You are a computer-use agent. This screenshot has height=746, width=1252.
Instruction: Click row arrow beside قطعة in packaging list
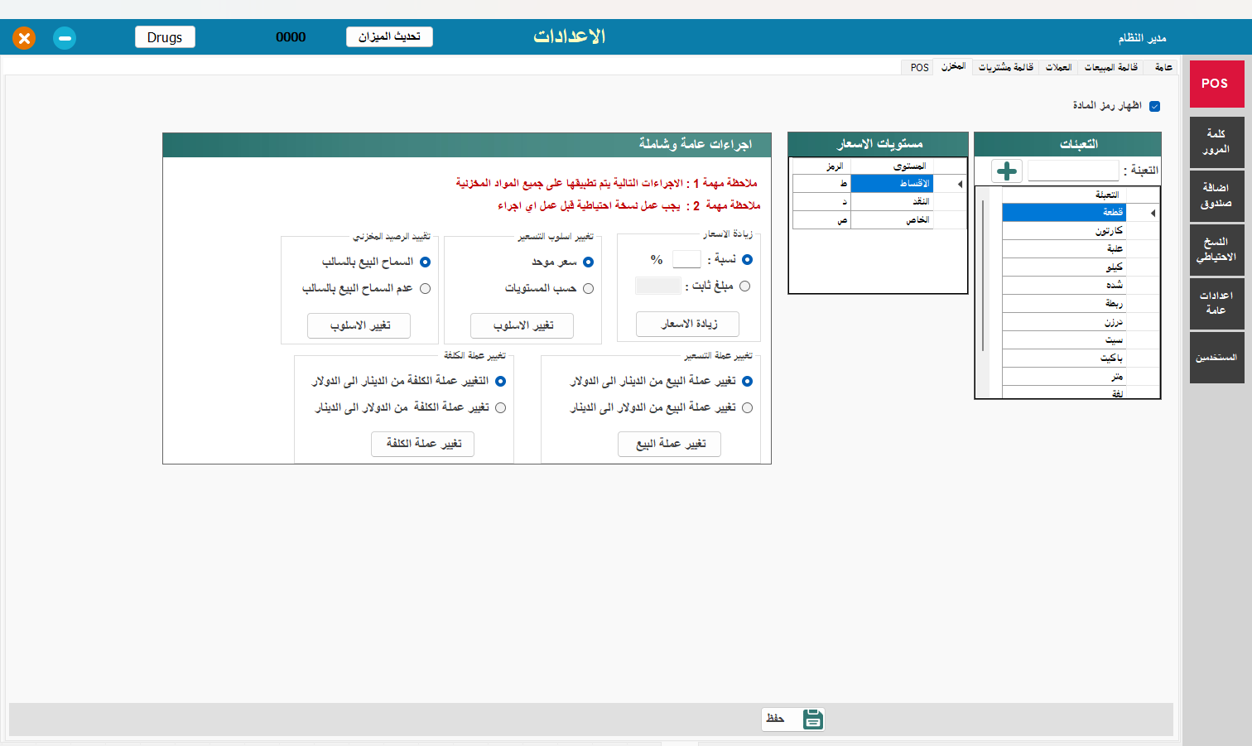point(1153,213)
